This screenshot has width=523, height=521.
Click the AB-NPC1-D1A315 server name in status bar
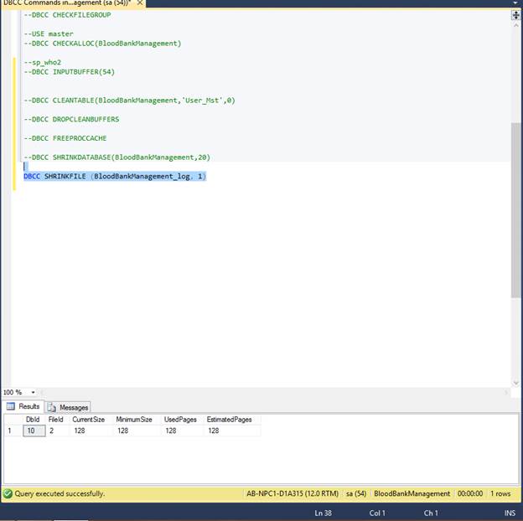293,493
